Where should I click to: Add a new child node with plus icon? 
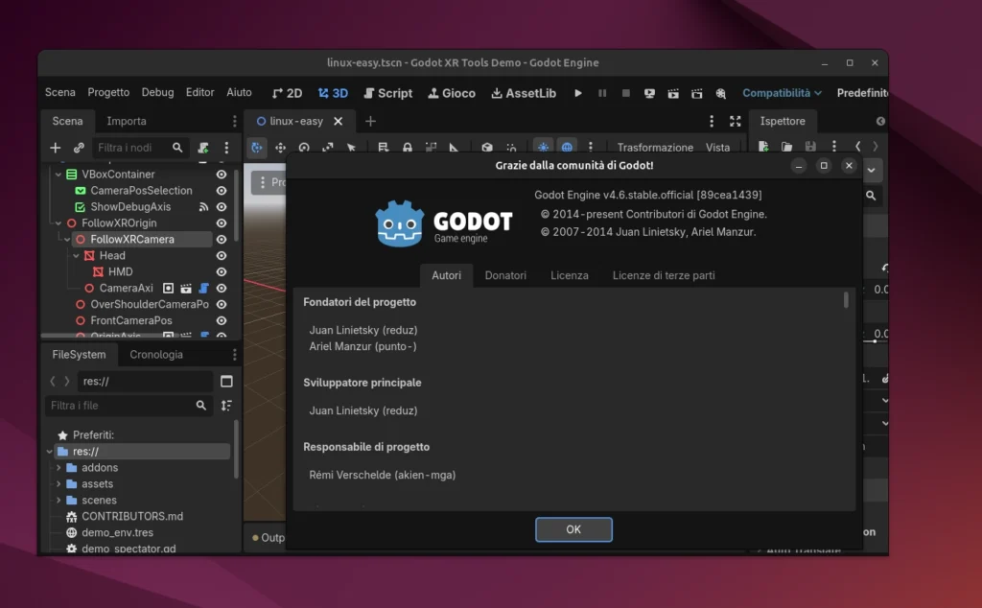[x=55, y=148]
